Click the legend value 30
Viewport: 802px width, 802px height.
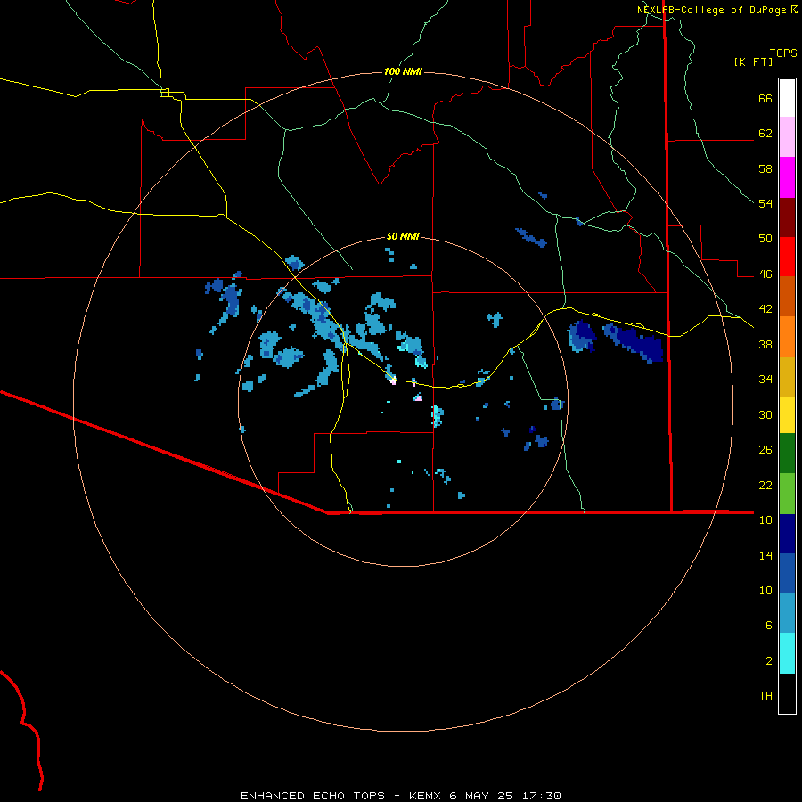coord(765,414)
